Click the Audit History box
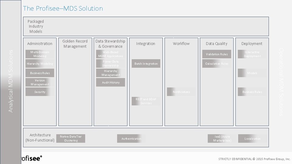 pyautogui.click(x=111, y=82)
